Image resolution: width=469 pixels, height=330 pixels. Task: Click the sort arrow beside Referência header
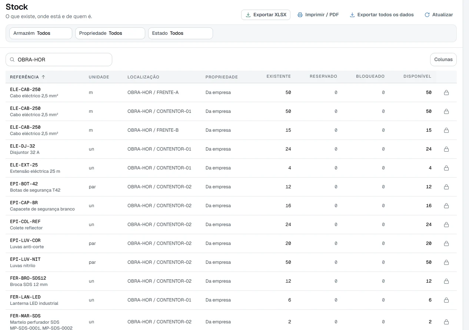(x=43, y=77)
